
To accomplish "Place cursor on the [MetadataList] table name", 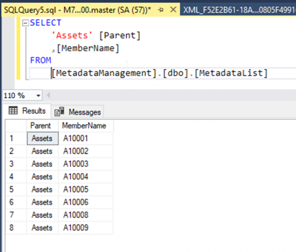I will 231,73.
